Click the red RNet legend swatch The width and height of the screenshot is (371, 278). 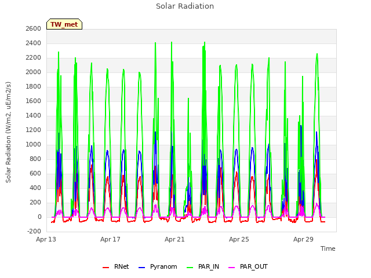[x=106, y=268]
